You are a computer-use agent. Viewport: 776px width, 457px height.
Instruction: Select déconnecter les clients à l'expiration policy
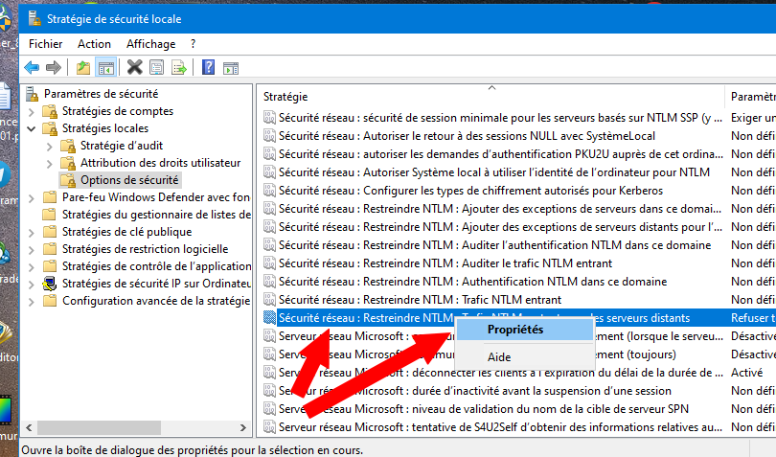click(501, 373)
